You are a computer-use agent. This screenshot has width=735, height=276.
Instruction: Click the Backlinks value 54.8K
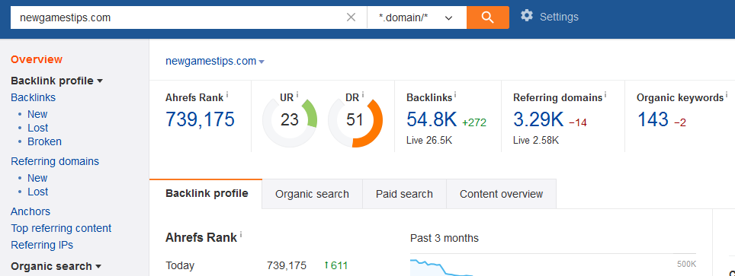[432, 119]
